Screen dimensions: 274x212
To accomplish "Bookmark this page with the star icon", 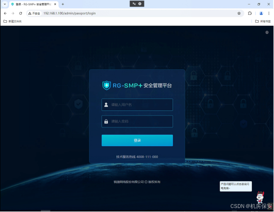I will tap(239, 13).
